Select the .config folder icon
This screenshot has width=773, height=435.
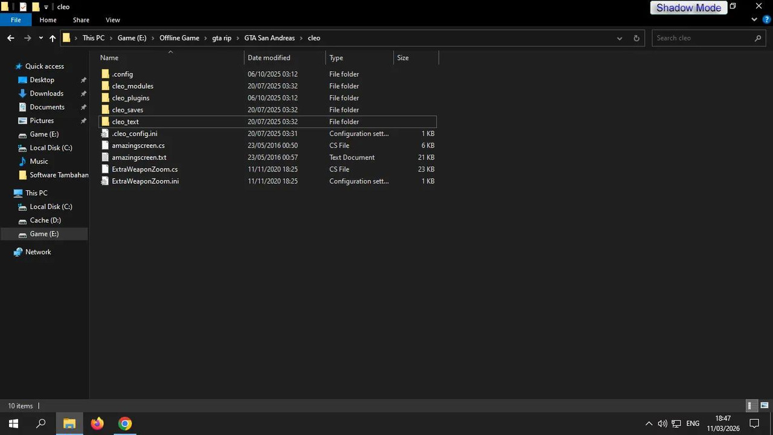[106, 74]
